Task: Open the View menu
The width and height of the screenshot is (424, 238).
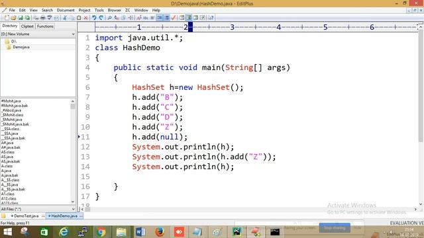Action: (x=34, y=11)
